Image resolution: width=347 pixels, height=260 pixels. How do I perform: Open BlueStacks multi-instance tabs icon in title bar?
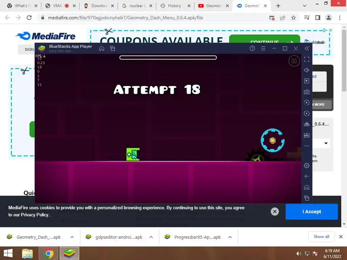[x=113, y=48]
